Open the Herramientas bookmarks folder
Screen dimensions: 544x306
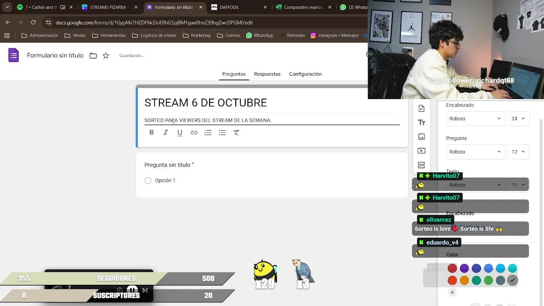tap(109, 36)
